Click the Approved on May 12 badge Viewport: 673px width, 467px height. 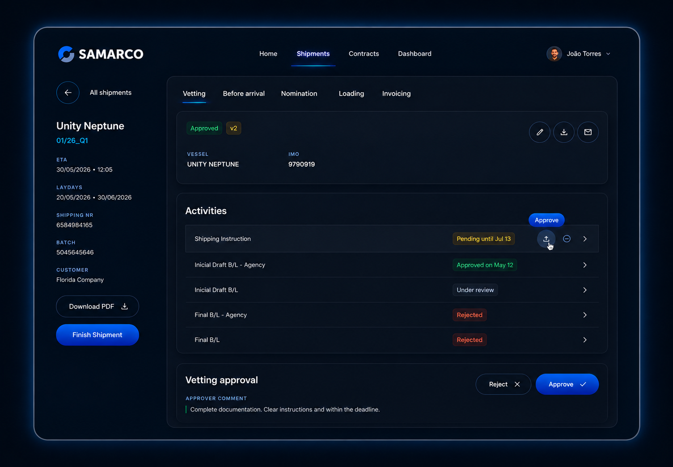pos(485,265)
